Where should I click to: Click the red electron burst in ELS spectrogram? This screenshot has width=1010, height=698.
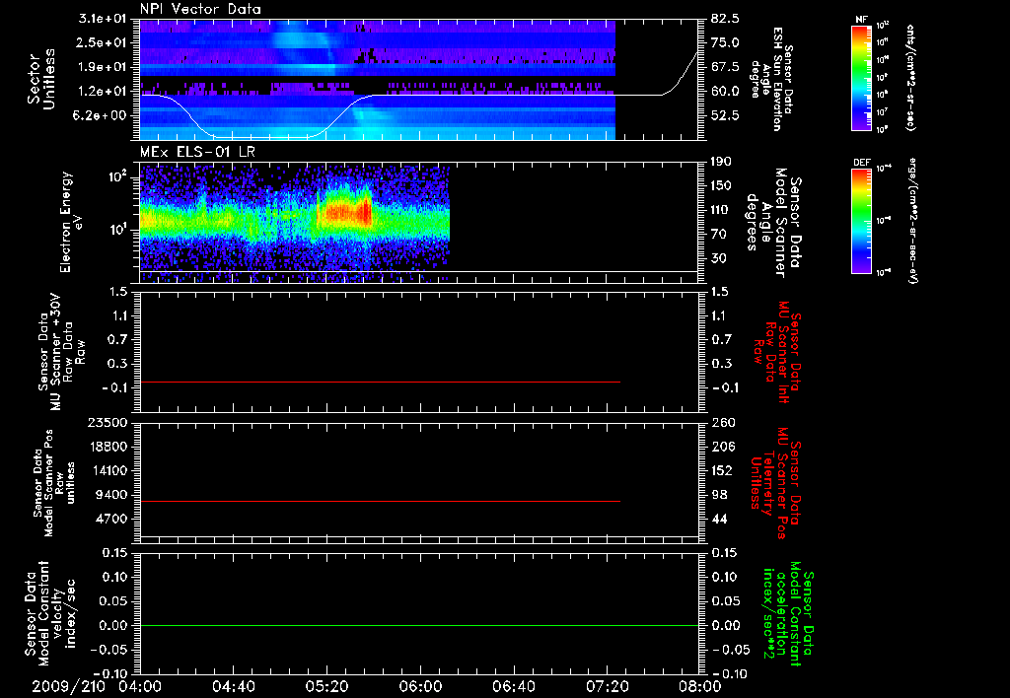(x=349, y=212)
